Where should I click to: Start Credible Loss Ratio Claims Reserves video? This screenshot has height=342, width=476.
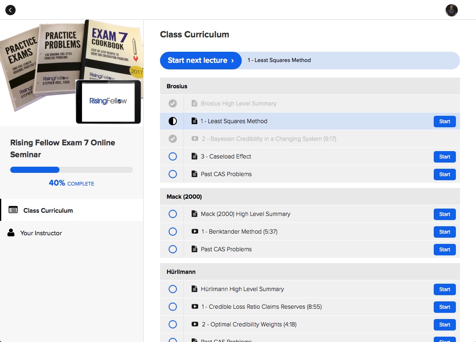click(x=444, y=307)
